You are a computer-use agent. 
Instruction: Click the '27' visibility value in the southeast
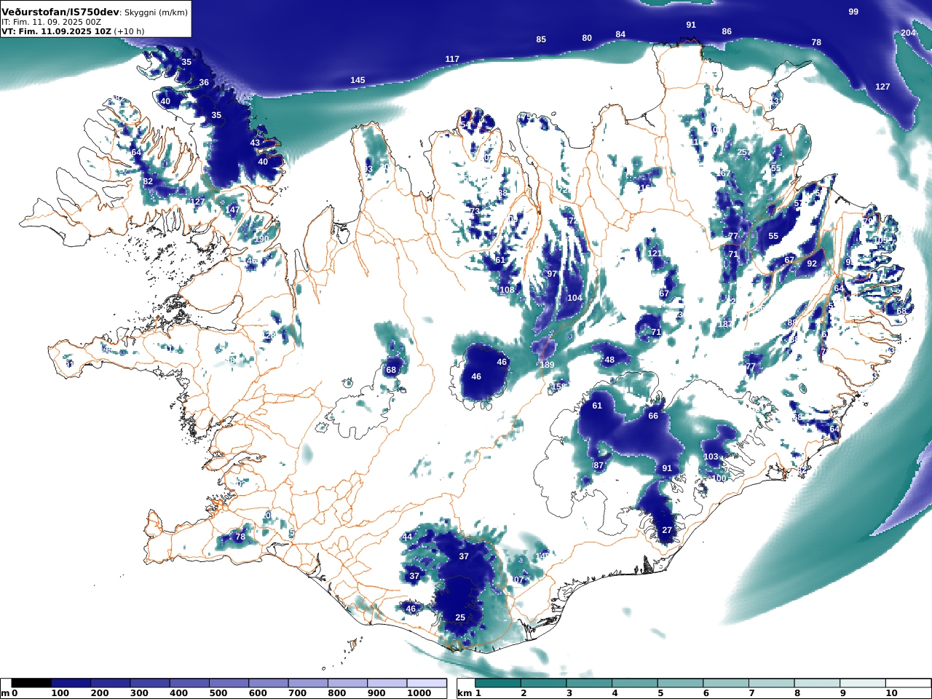point(667,530)
